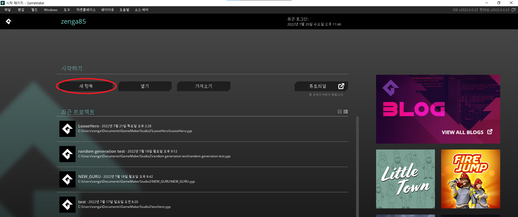The width and height of the screenshot is (518, 217).
Task: Select the test project title
Action: click(x=82, y=202)
